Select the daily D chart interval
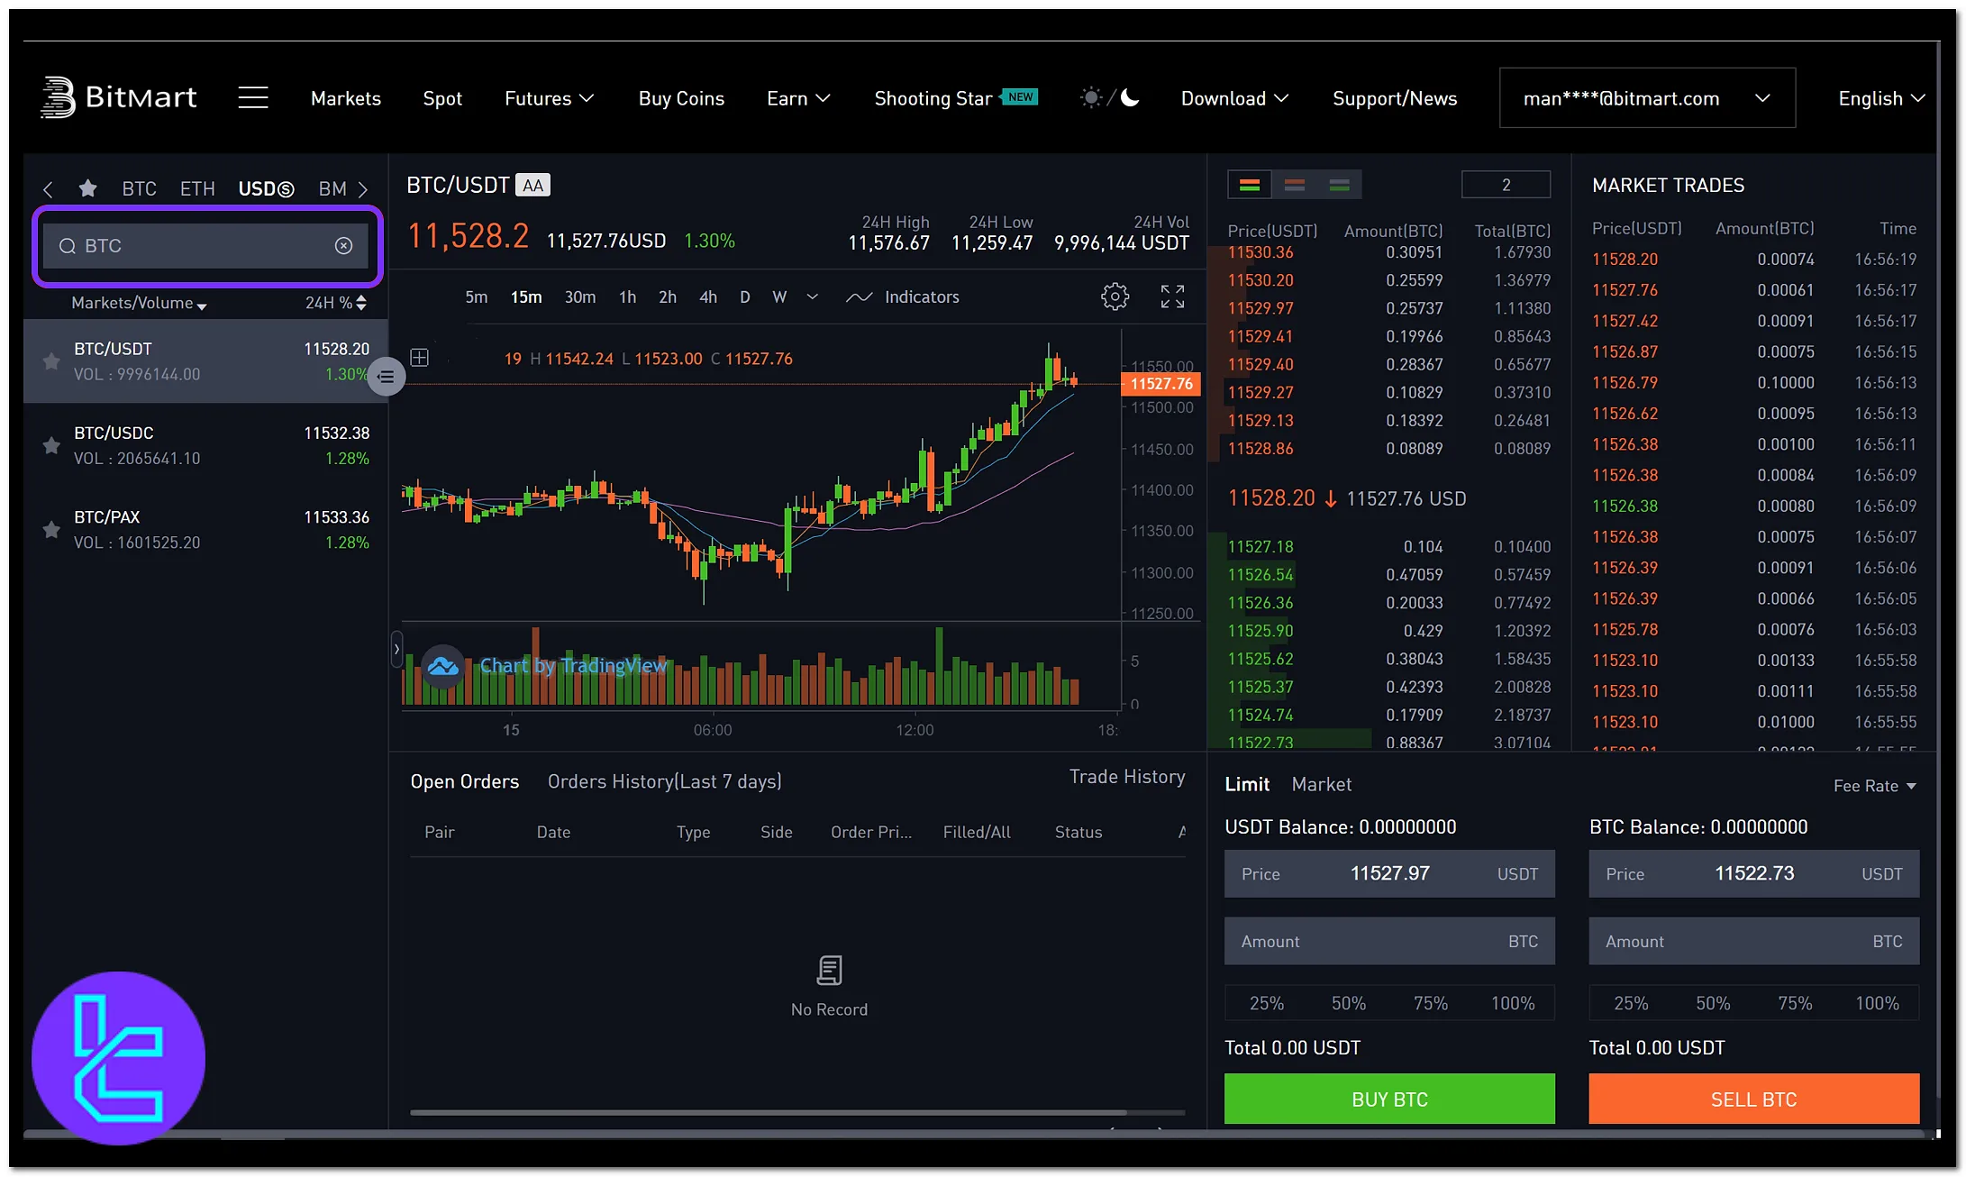Image resolution: width=1966 pixels, height=1177 pixels. [x=745, y=297]
